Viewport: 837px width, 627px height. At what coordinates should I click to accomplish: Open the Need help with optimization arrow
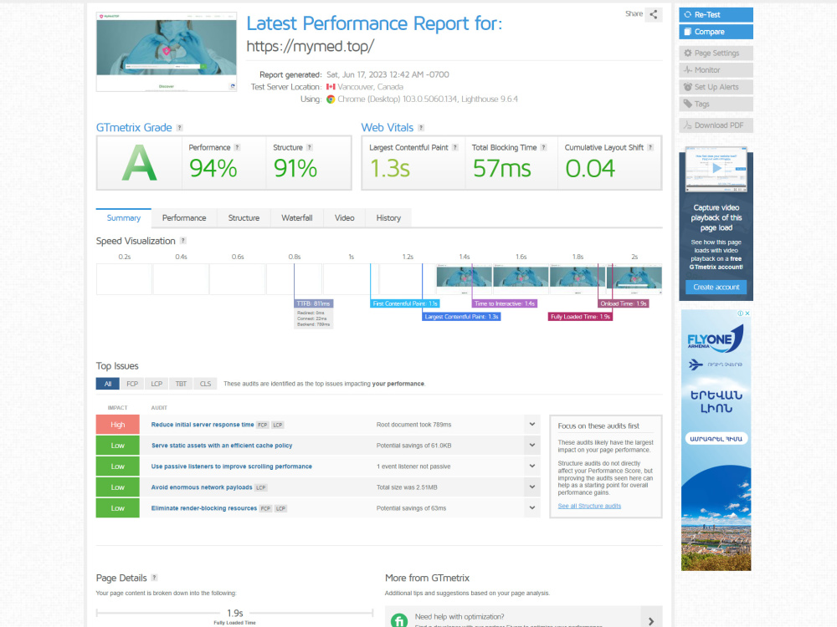[651, 620]
